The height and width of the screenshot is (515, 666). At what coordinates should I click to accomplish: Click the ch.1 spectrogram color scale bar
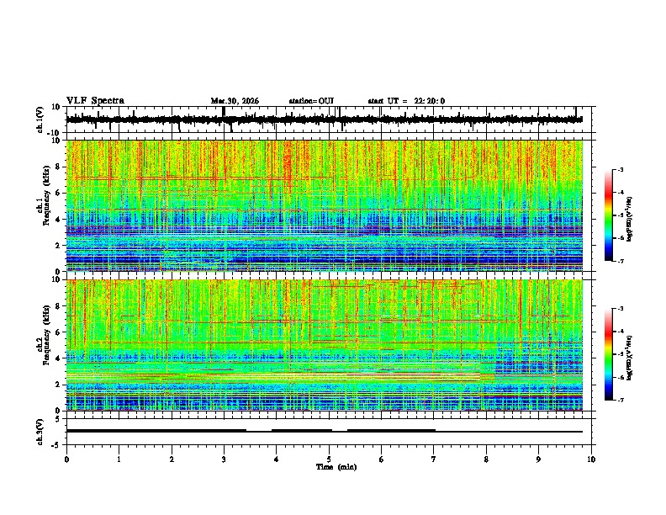click(x=609, y=215)
